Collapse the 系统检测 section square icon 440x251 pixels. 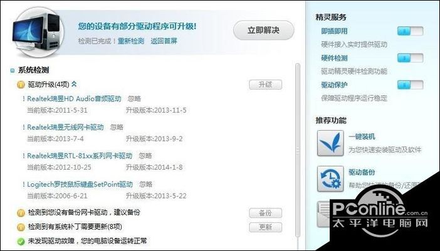pos(13,71)
